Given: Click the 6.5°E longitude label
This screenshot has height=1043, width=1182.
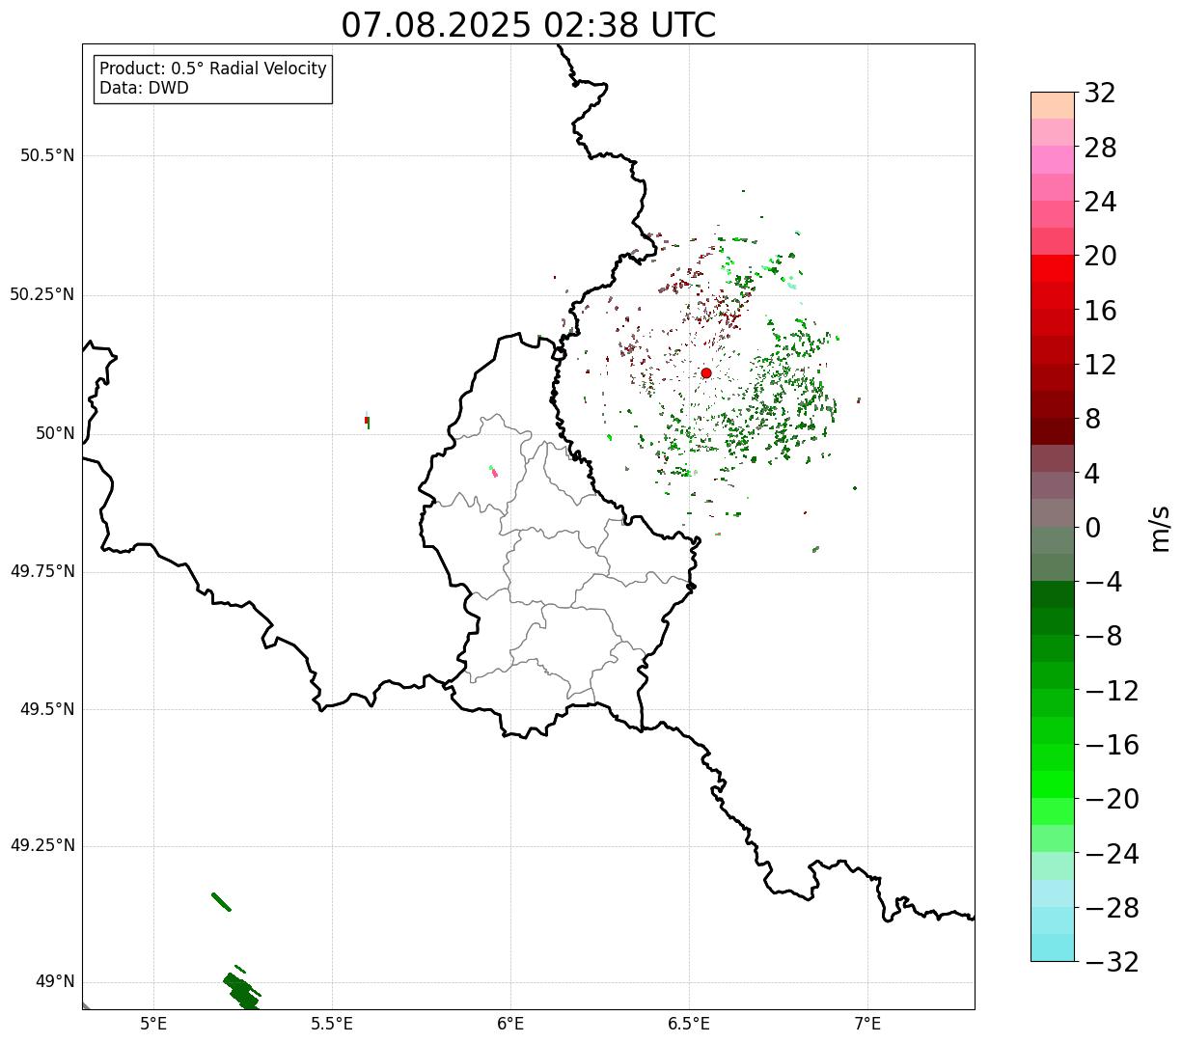Looking at the screenshot, I should point(689,1024).
